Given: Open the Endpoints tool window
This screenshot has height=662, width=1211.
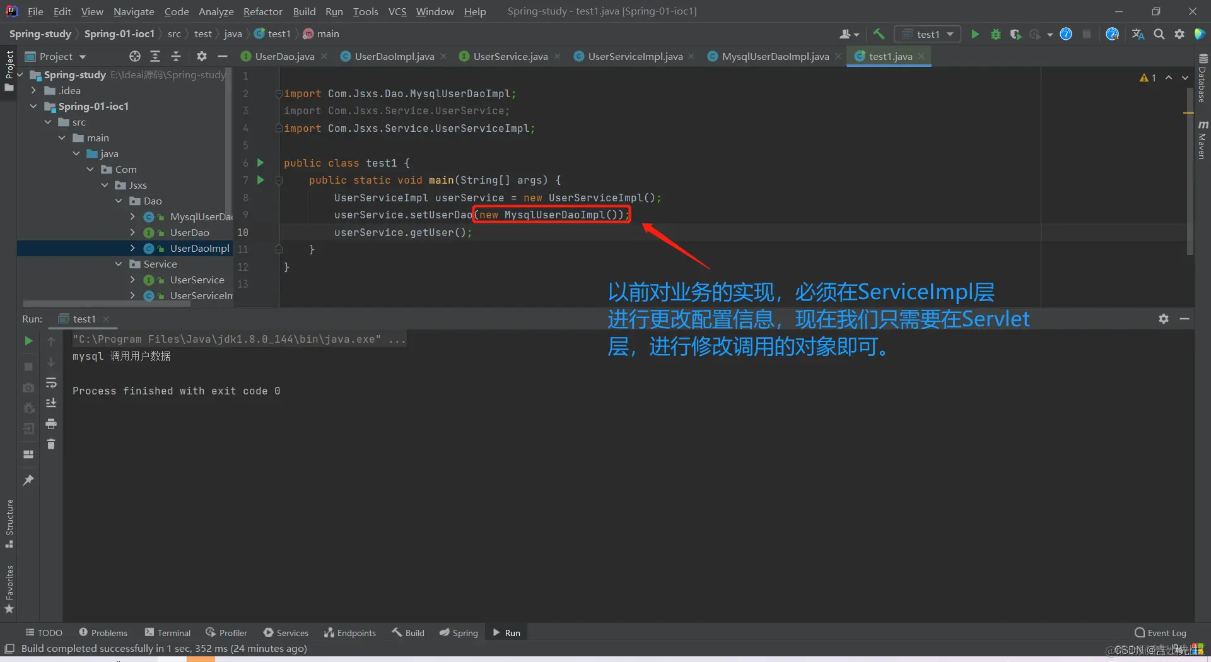Looking at the screenshot, I should pyautogui.click(x=350, y=633).
